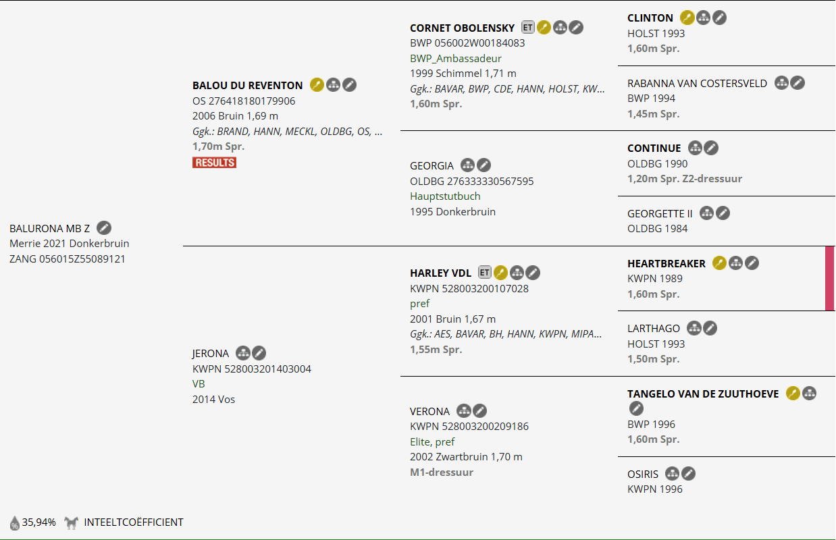The width and height of the screenshot is (836, 540).
Task: Click the edit pencil under TANGELO VAN DE ZUUTHOEVE
Action: point(636,408)
